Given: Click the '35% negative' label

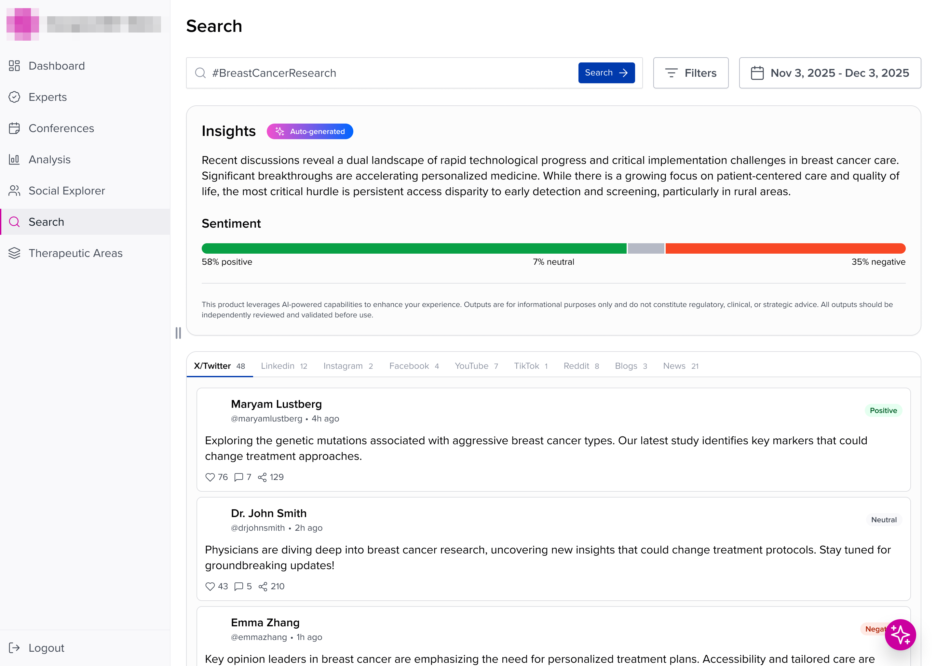Looking at the screenshot, I should 878,262.
